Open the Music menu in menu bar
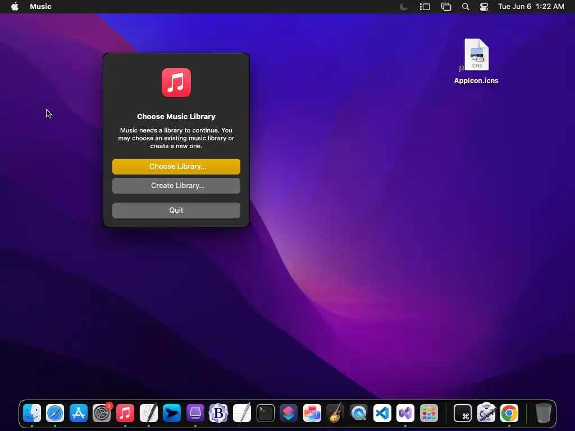The image size is (575, 431). 40,7
